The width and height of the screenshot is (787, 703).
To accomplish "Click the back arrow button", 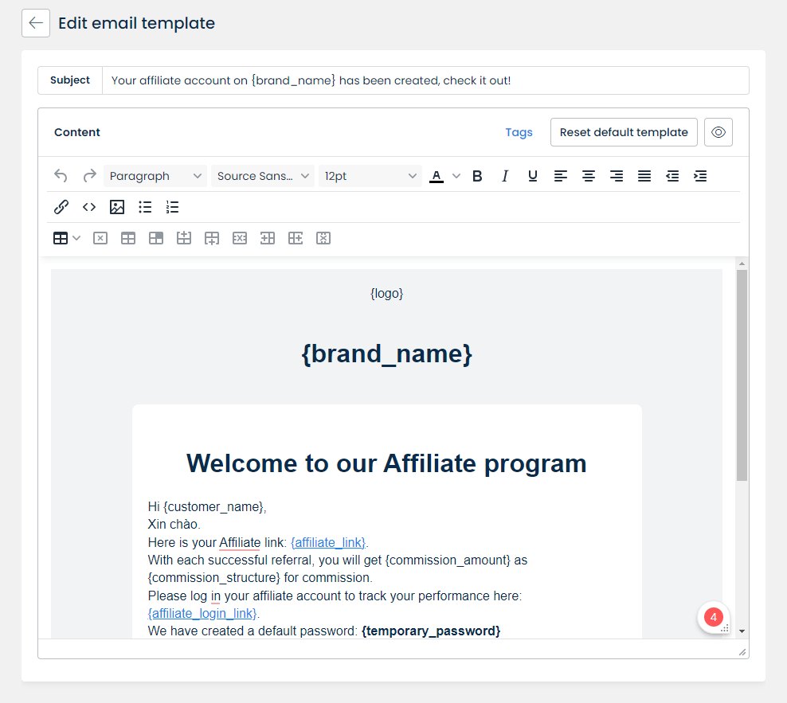I will 36,23.
